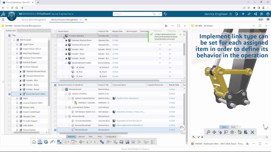Click the blue X icon in 3D viewer toolbar
Image resolution: width=271 pixels, height=152 pixels.
tap(252, 132)
